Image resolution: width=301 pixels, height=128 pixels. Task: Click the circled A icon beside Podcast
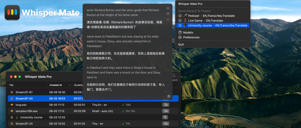pyautogui.click(x=180, y=16)
